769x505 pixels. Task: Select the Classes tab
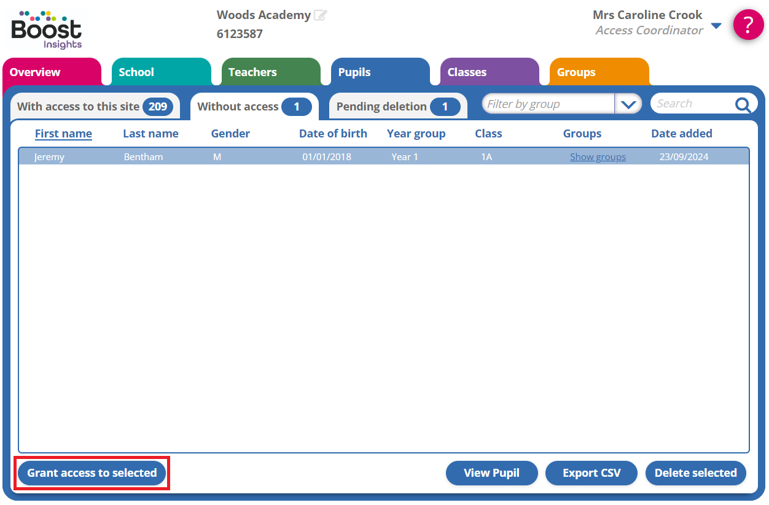click(489, 72)
